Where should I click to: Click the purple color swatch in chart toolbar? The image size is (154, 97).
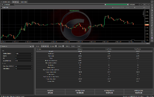[152, 38]
